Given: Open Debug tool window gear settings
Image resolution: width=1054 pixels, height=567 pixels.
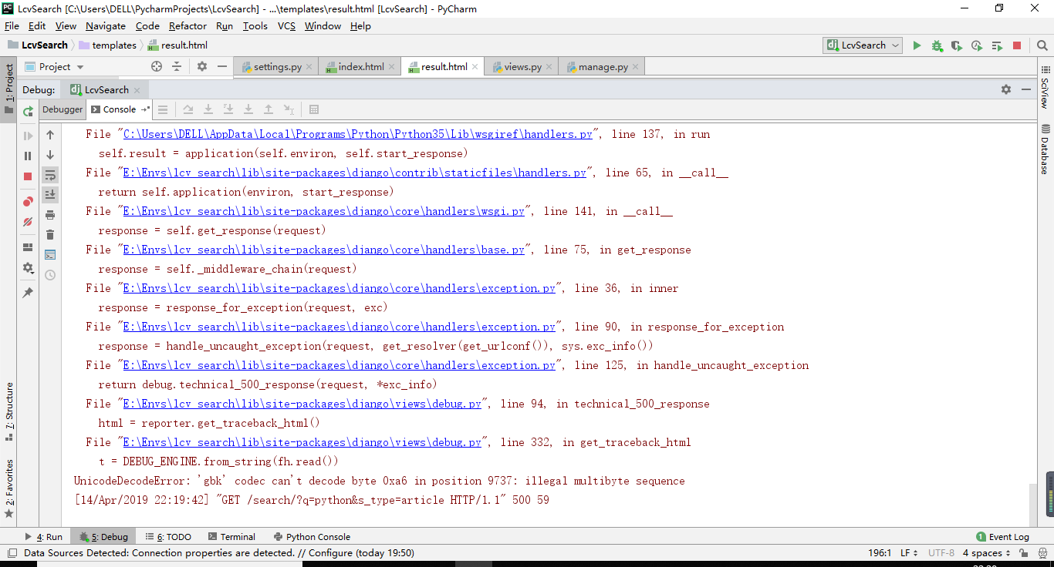Looking at the screenshot, I should click(1006, 89).
